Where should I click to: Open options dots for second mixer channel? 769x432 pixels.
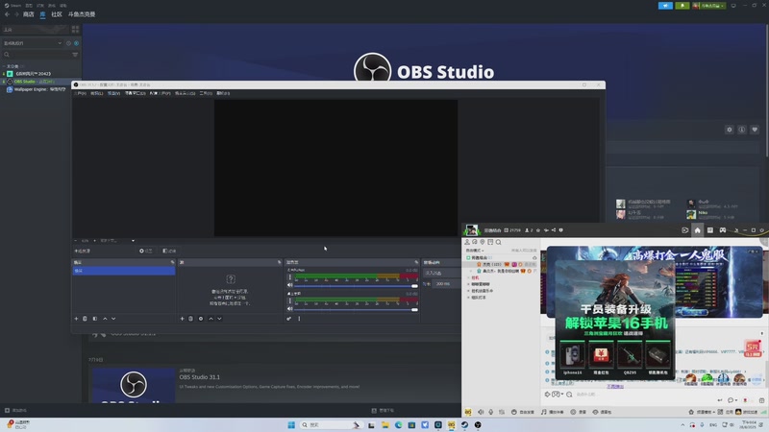(290, 301)
